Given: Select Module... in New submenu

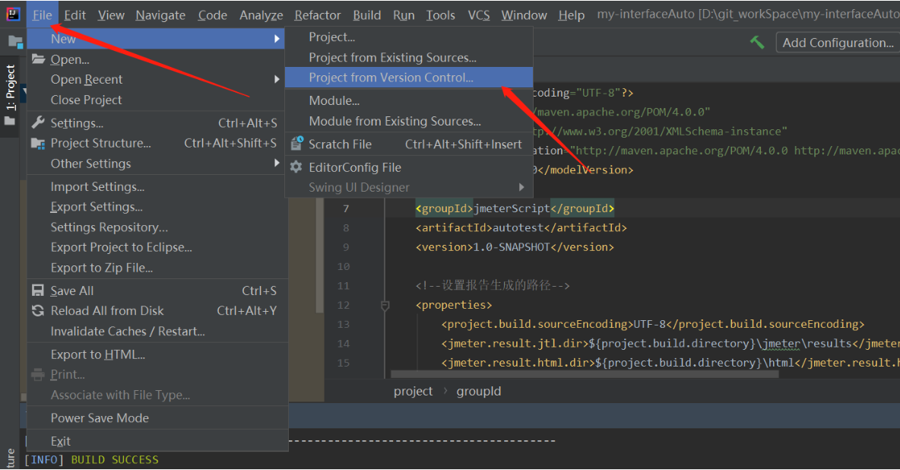Looking at the screenshot, I should (409, 100).
